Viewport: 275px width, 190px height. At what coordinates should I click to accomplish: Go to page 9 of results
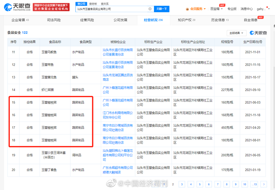click(236, 184)
